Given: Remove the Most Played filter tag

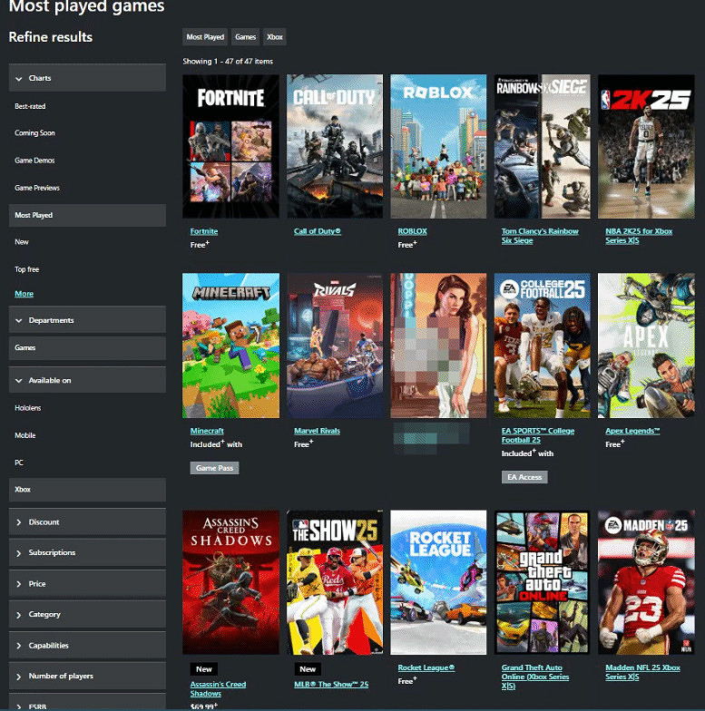Looking at the screenshot, I should pyautogui.click(x=205, y=37).
